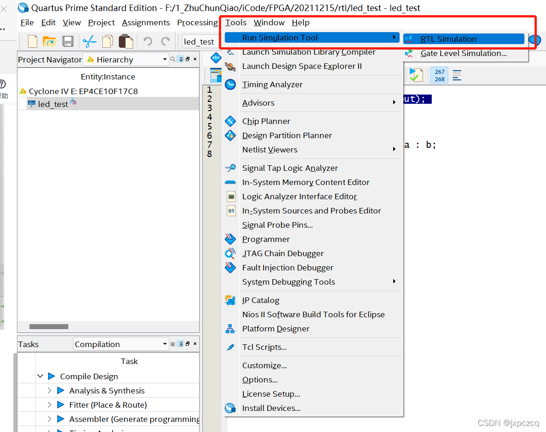Viewport: 546px width, 432px height.
Task: Click the In-System Sources and Probes icon
Action: click(231, 211)
